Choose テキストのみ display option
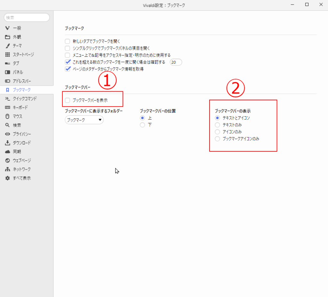Image resolution: width=328 pixels, height=297 pixels. [x=217, y=125]
